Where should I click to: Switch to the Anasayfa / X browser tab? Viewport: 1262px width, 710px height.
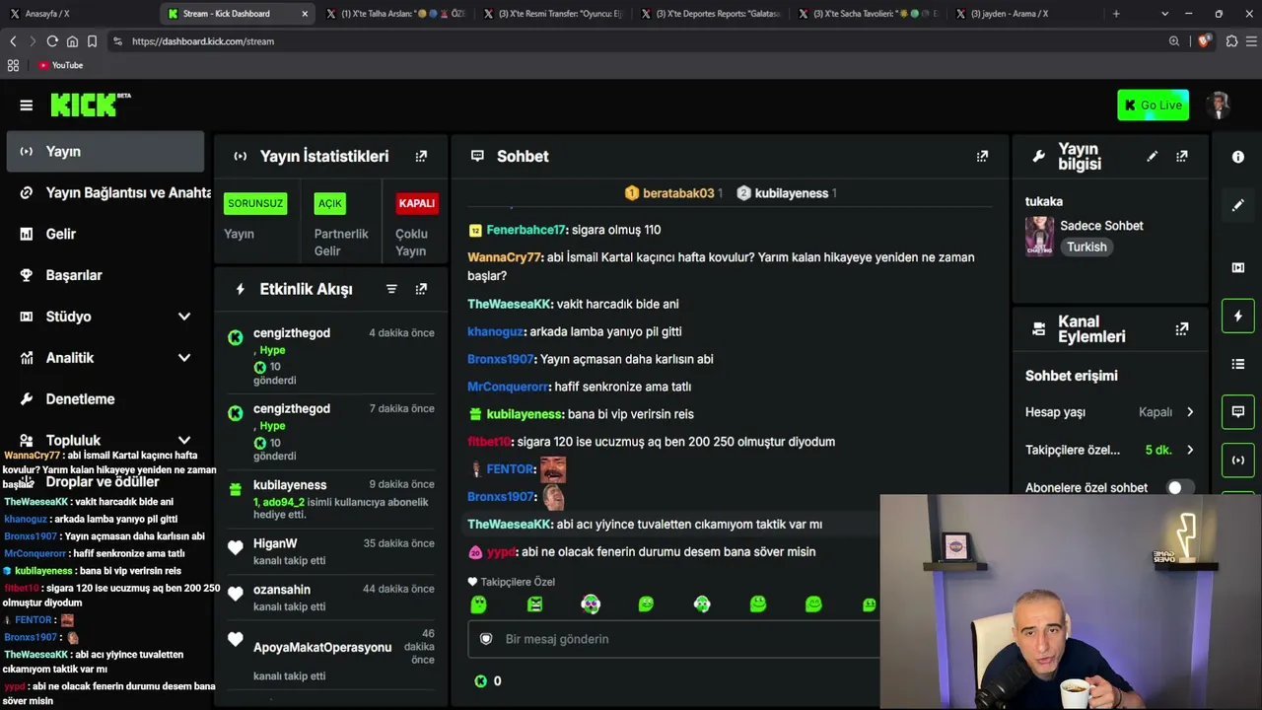(x=79, y=14)
